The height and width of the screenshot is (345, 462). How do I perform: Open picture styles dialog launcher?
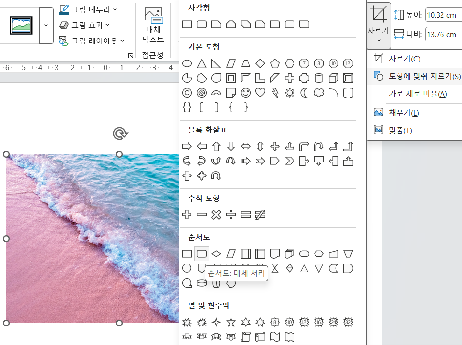tap(131, 56)
